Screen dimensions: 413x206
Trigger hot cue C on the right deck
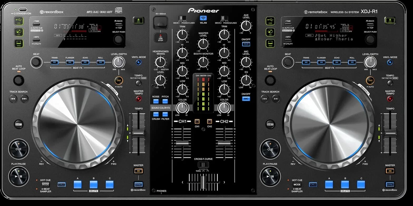click(x=361, y=184)
